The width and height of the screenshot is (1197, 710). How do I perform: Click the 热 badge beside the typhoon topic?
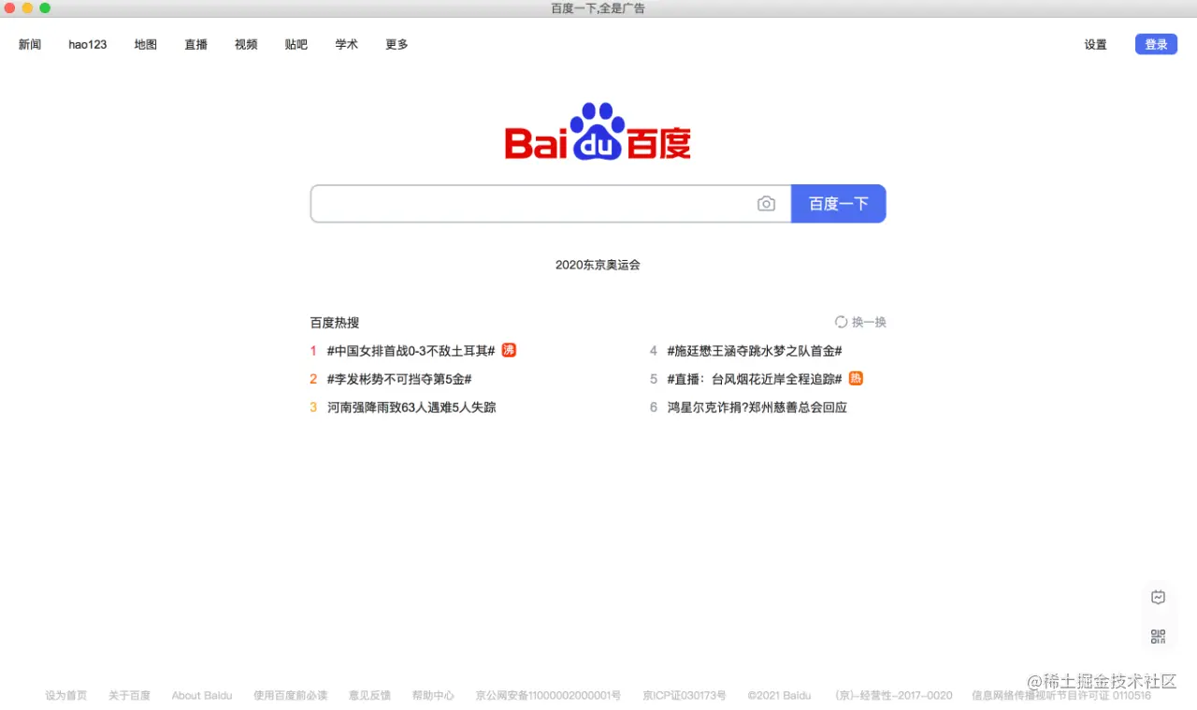(x=855, y=379)
